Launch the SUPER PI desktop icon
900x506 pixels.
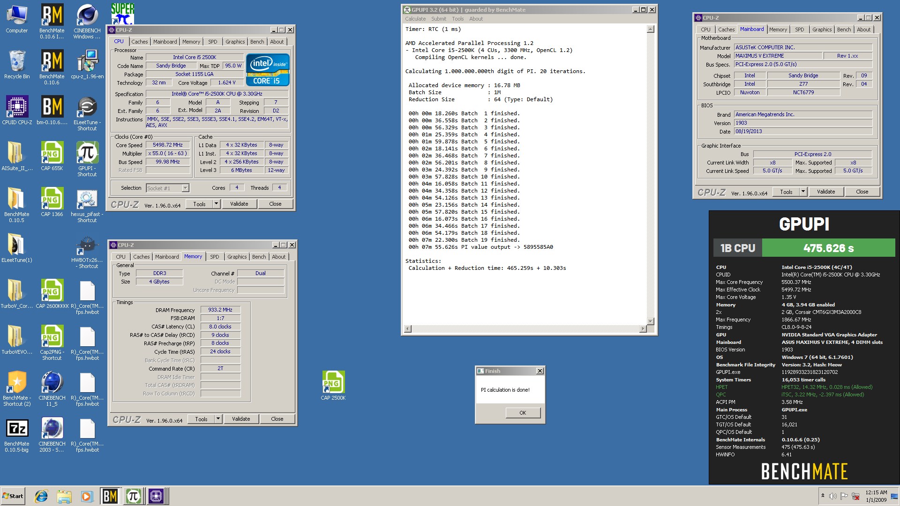click(x=123, y=13)
